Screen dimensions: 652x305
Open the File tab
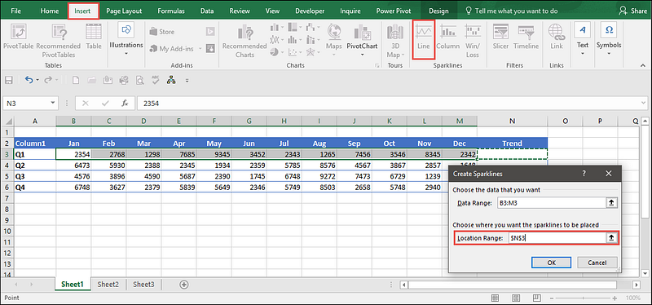15,11
